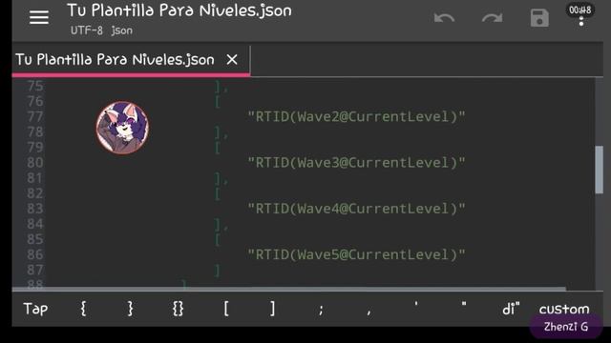Open the custom symbols option

pyautogui.click(x=564, y=309)
